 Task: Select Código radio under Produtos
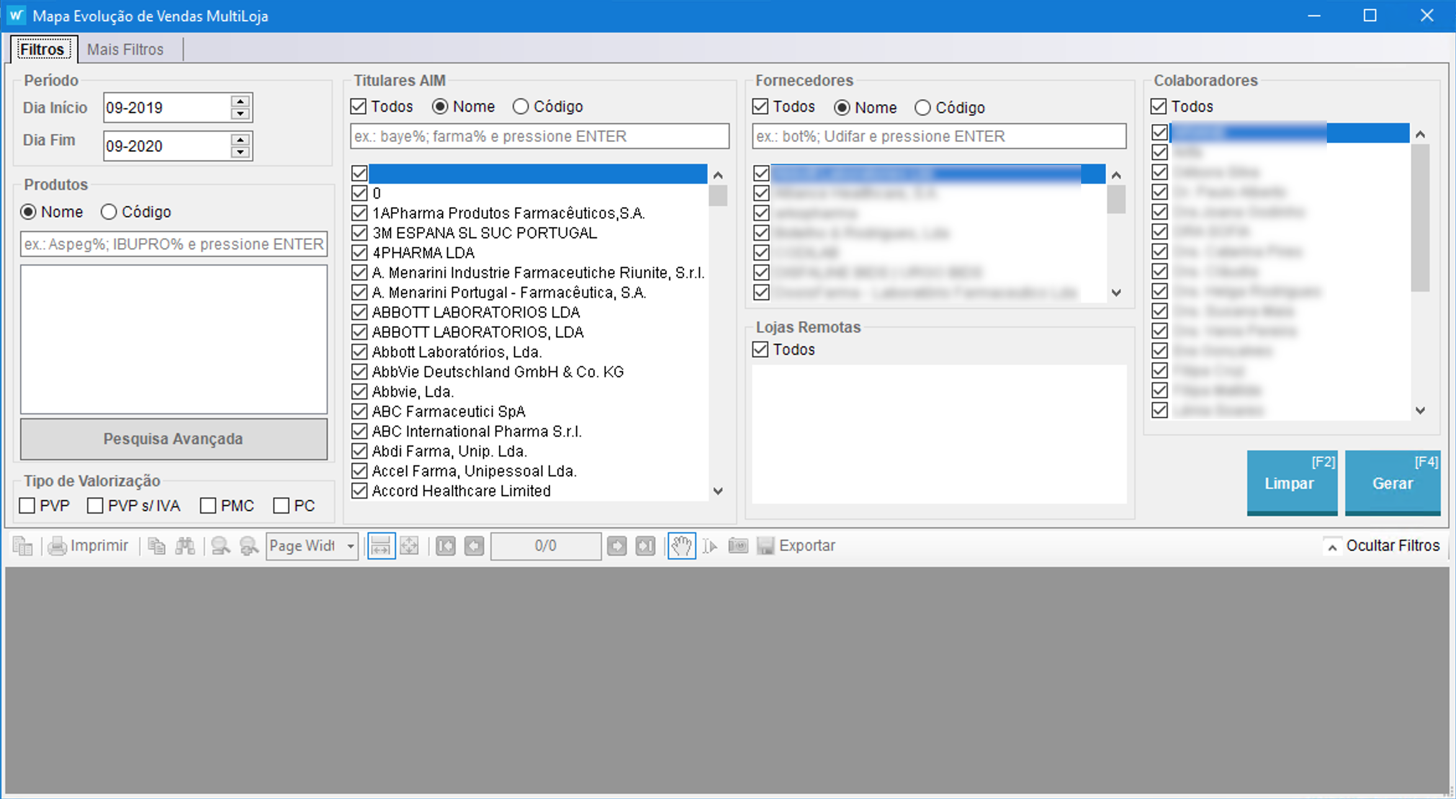(x=109, y=212)
